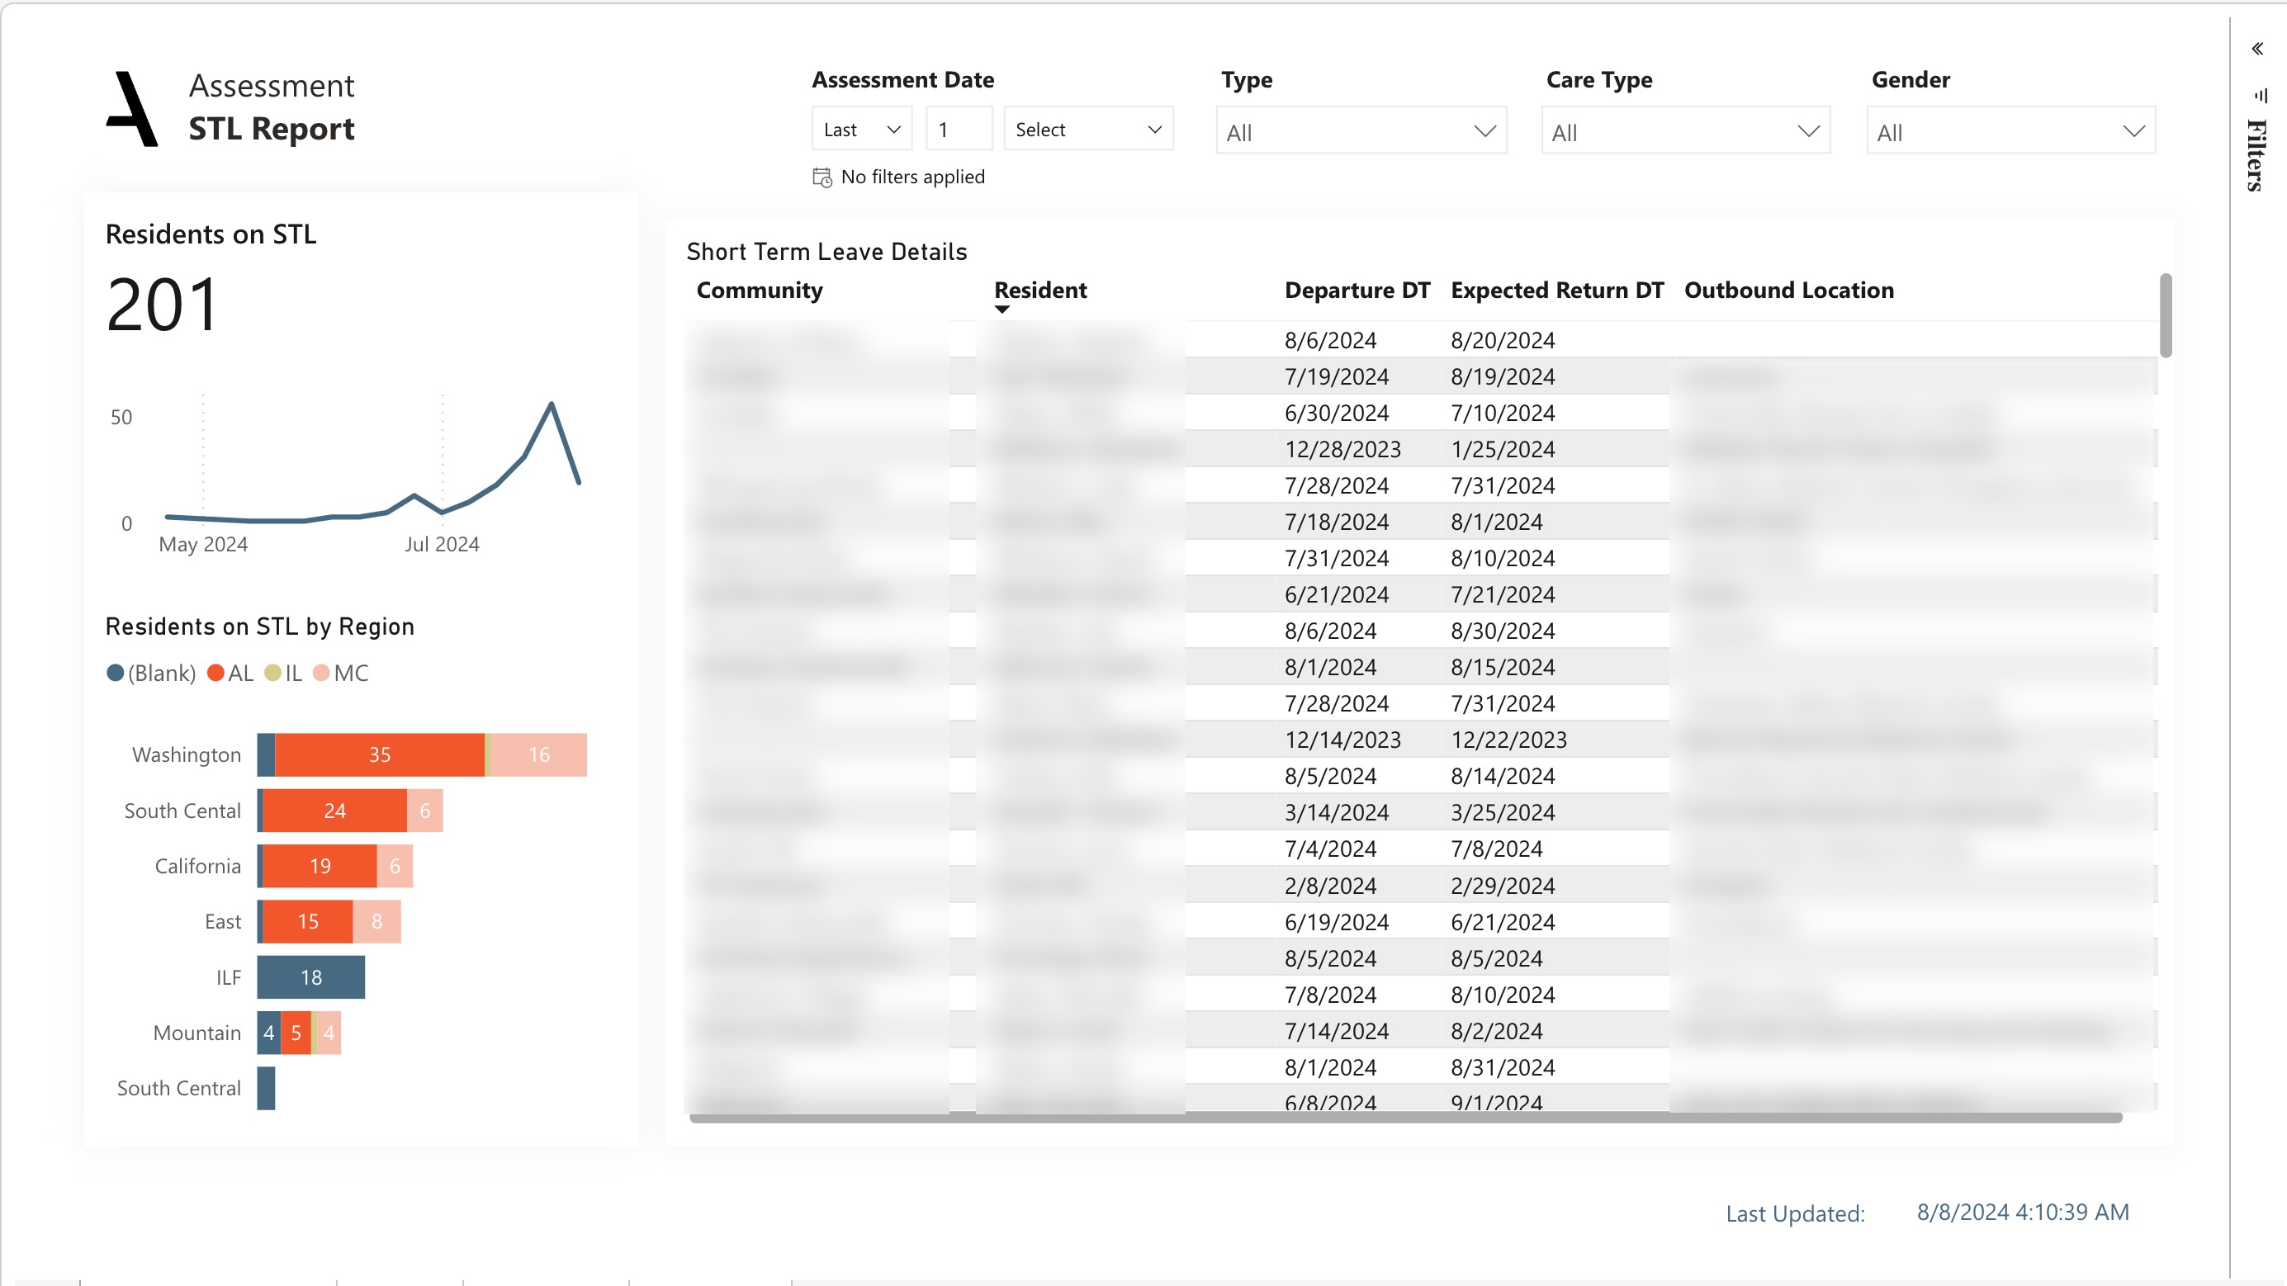2287x1286 pixels.
Task: Click the Assessment logo icon
Action: click(132, 108)
